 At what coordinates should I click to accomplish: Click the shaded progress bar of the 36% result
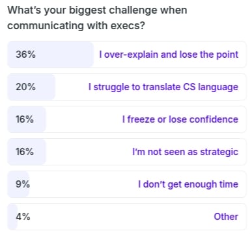[x=51, y=54]
